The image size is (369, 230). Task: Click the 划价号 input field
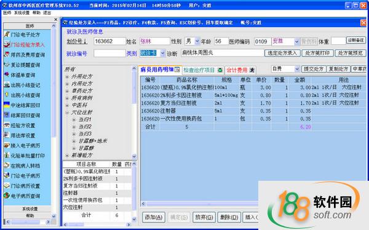point(109,41)
